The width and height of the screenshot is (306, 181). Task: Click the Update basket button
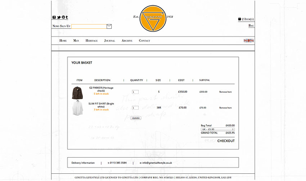coord(136,118)
